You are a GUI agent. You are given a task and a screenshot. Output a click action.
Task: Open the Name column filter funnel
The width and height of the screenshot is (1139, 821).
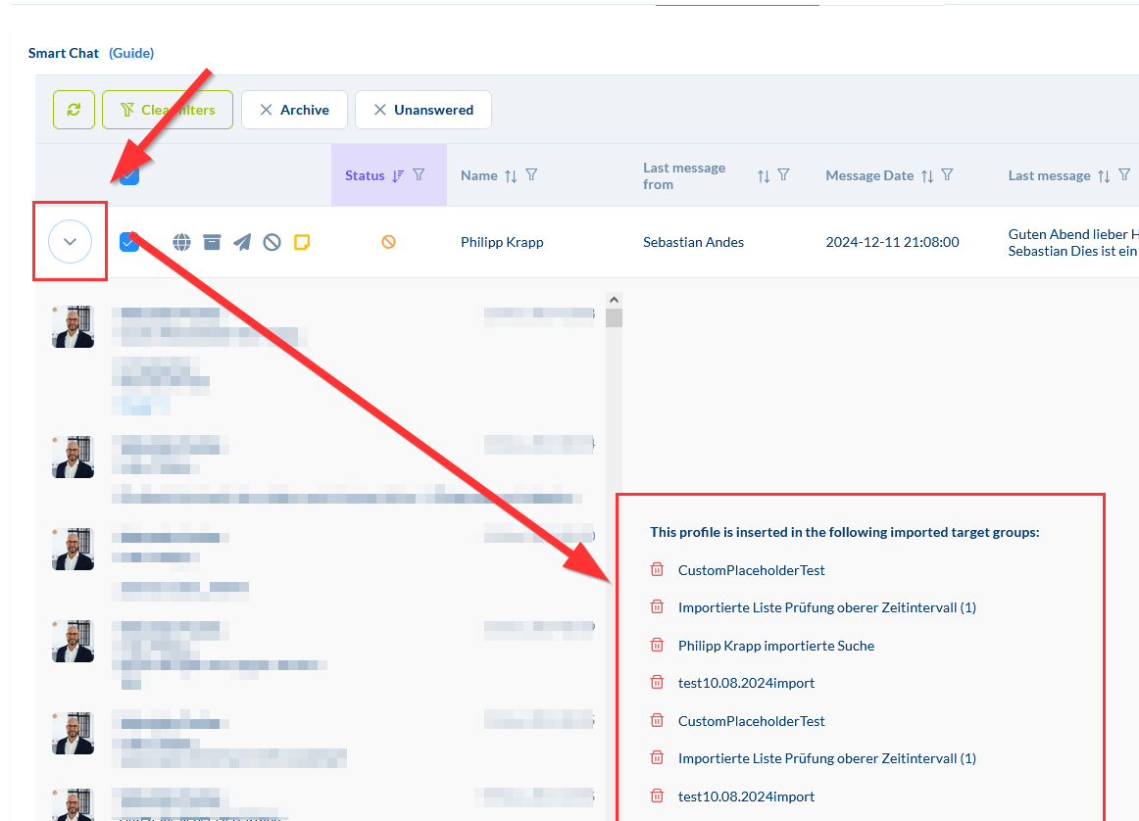531,175
